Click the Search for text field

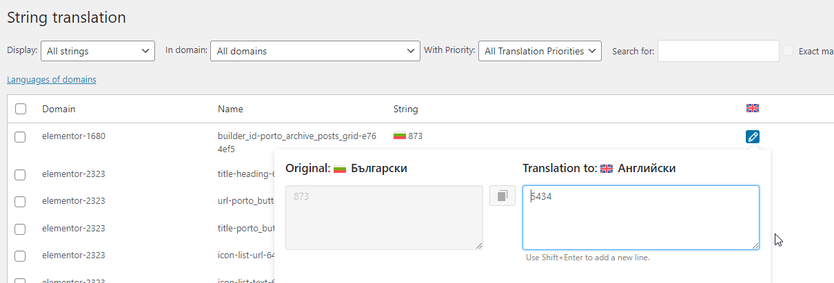tap(718, 51)
